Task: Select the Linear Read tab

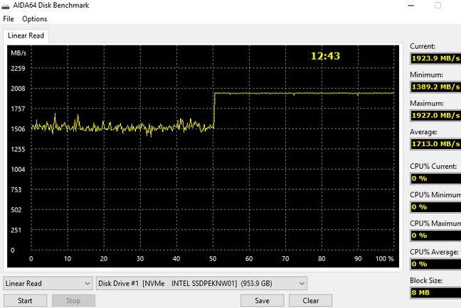Action: 26,35
